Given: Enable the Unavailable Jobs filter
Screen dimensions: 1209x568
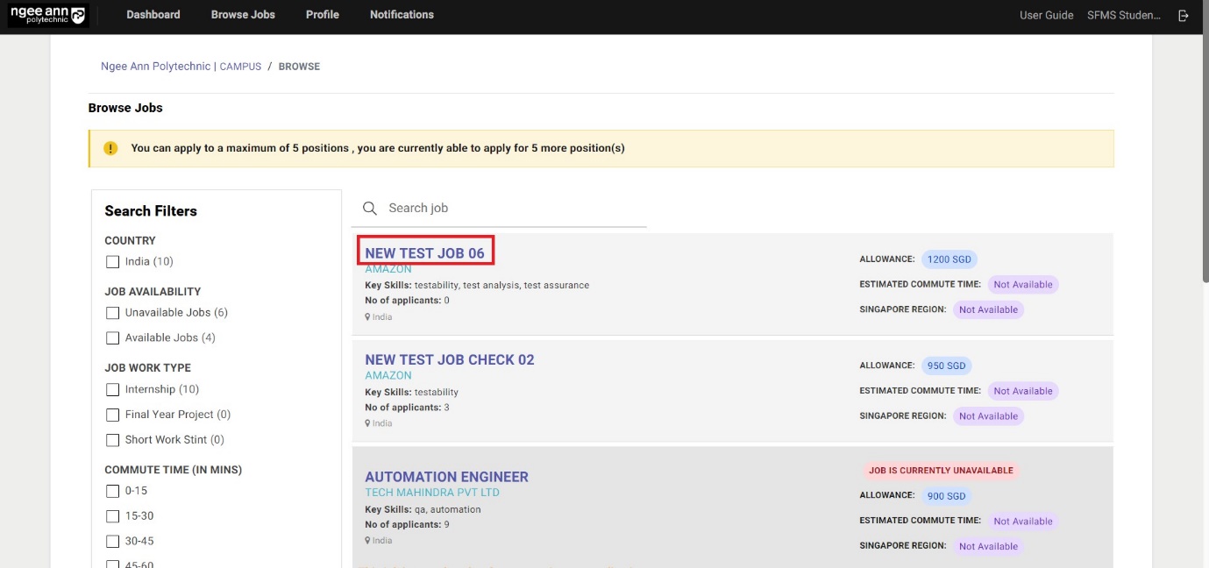Looking at the screenshot, I should (x=112, y=312).
